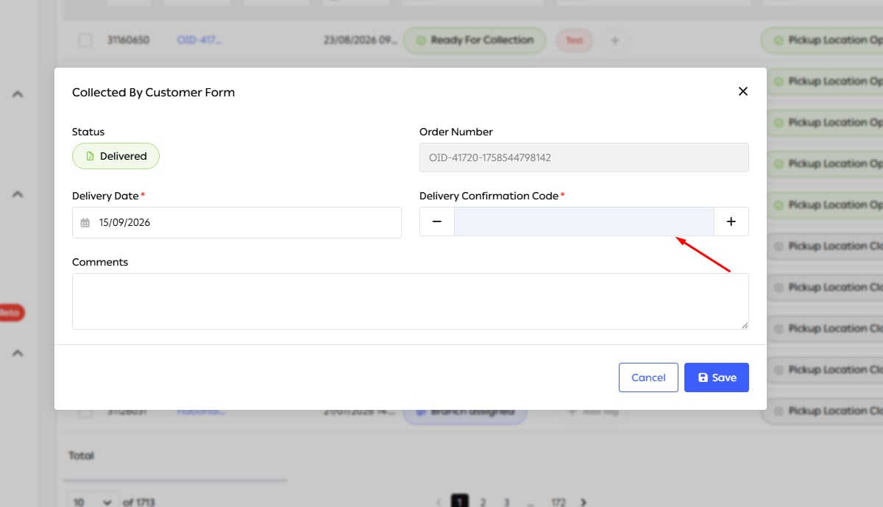Click the Comments label
This screenshot has height=507, width=883.
pyautogui.click(x=100, y=262)
